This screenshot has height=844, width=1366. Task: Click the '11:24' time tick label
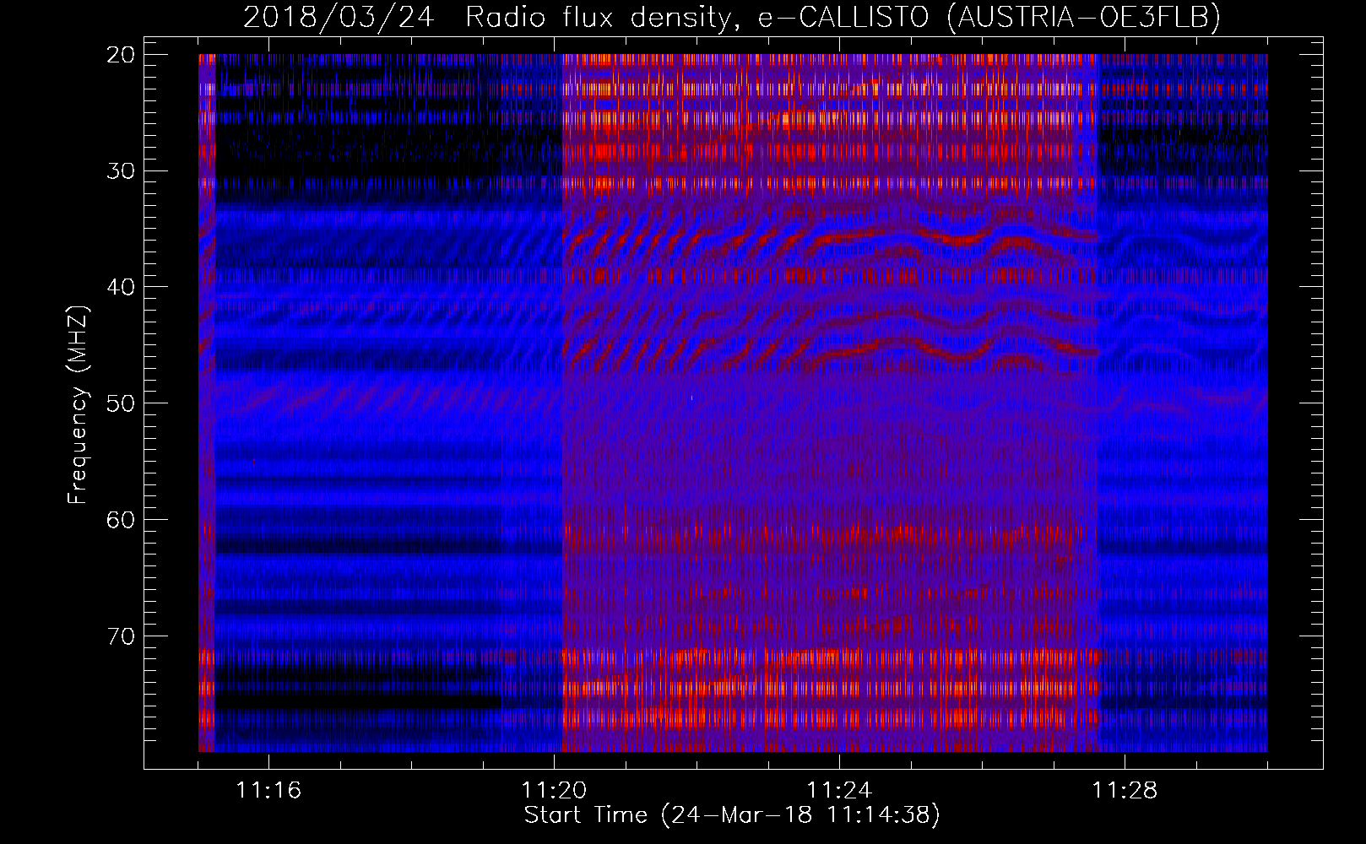click(x=839, y=791)
